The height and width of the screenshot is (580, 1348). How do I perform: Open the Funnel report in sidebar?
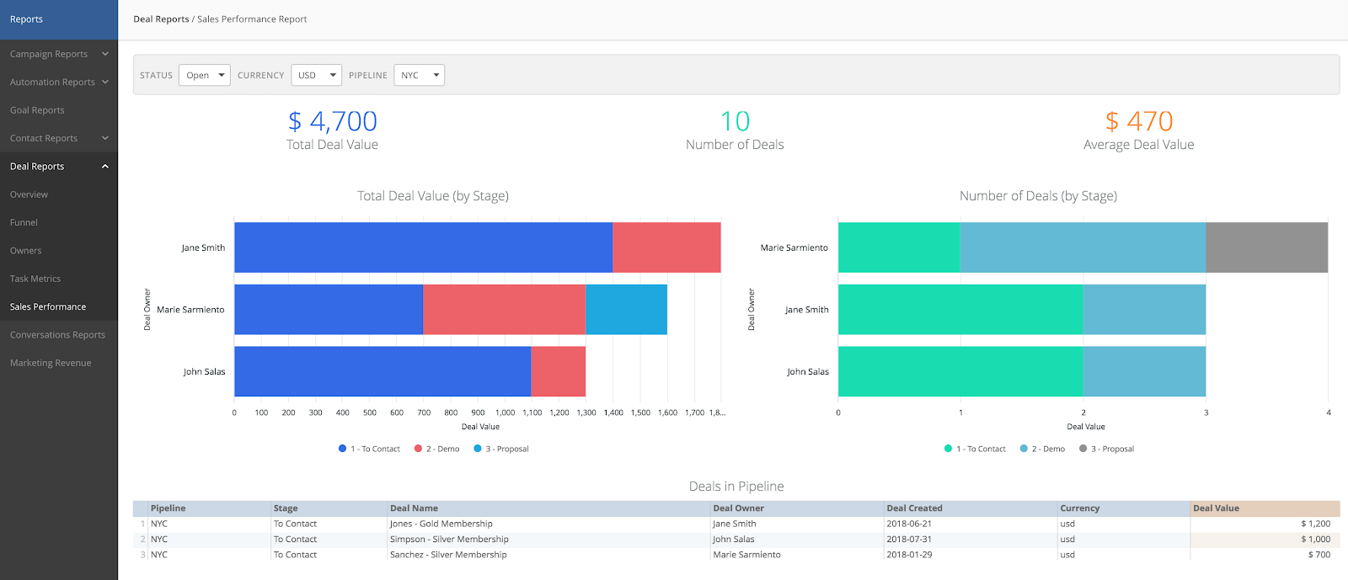(24, 222)
